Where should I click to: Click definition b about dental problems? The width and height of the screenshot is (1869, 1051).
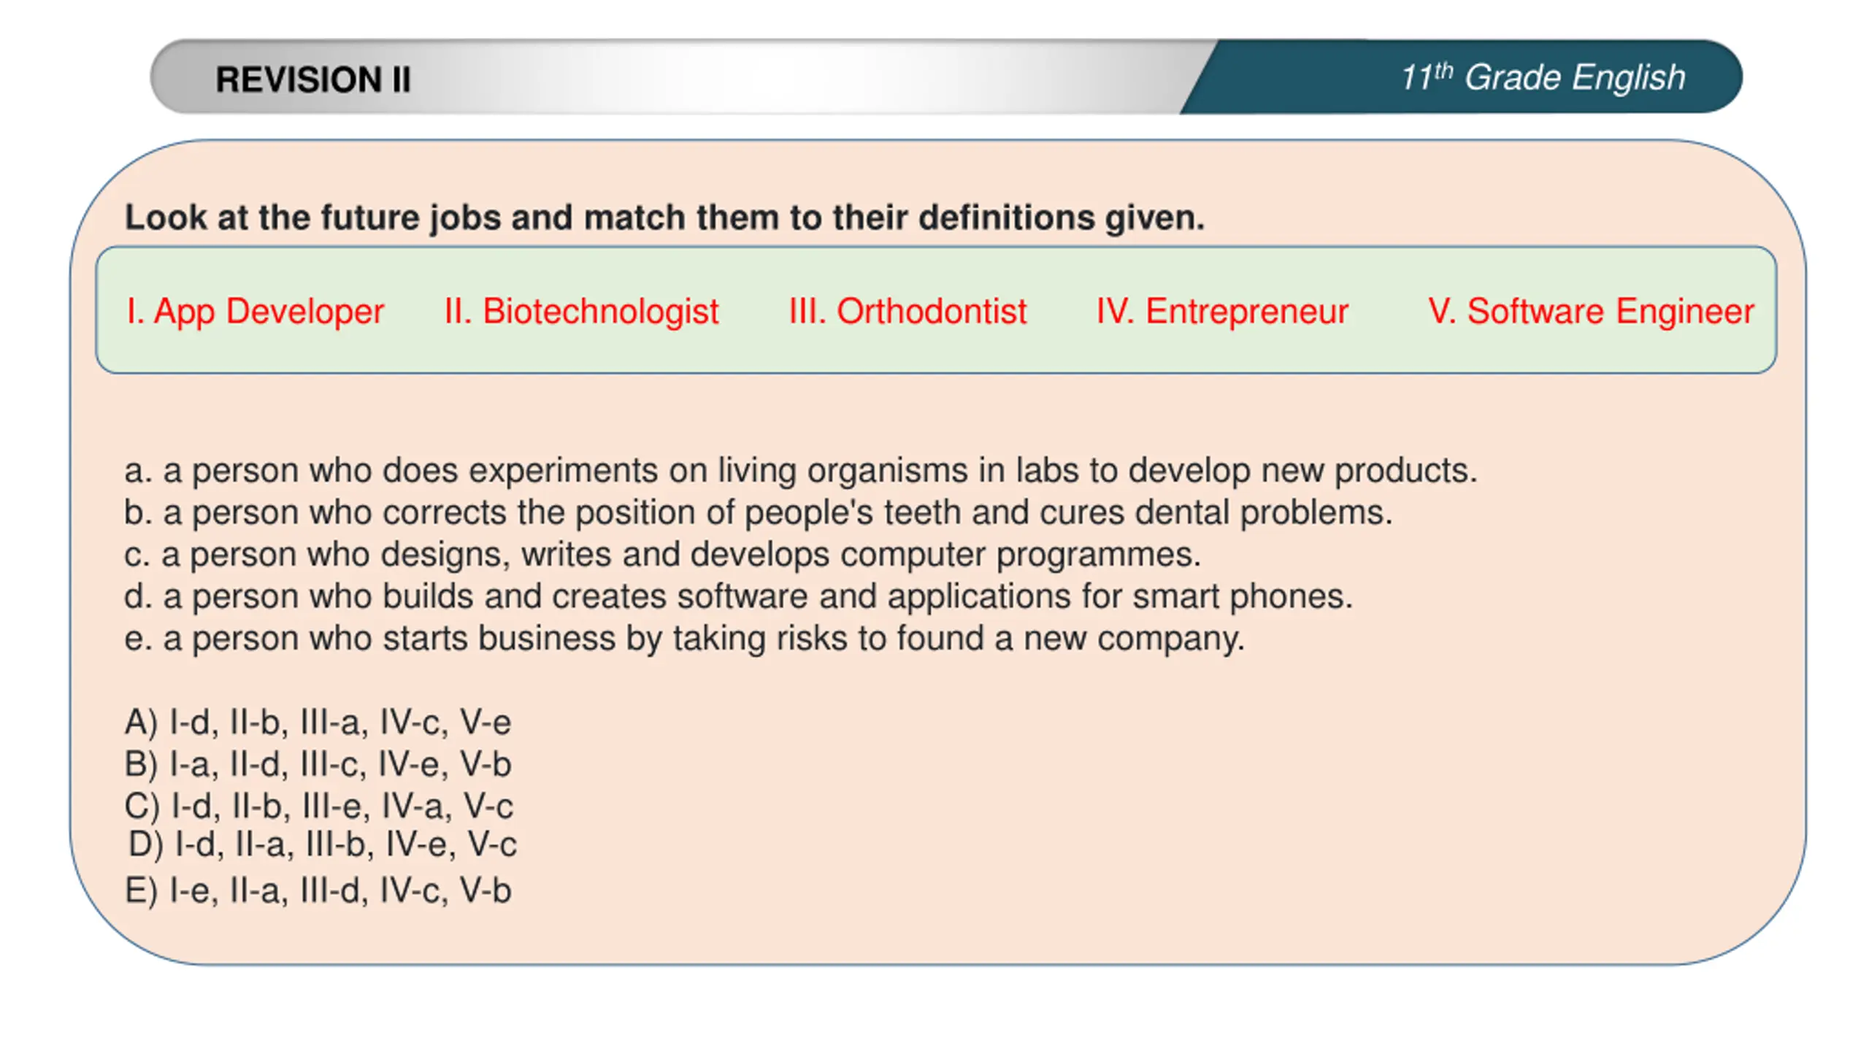pyautogui.click(x=758, y=512)
